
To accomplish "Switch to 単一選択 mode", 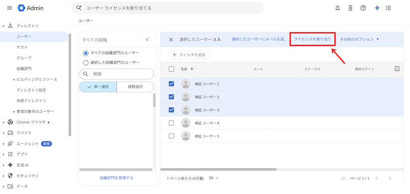I will coord(98,87).
